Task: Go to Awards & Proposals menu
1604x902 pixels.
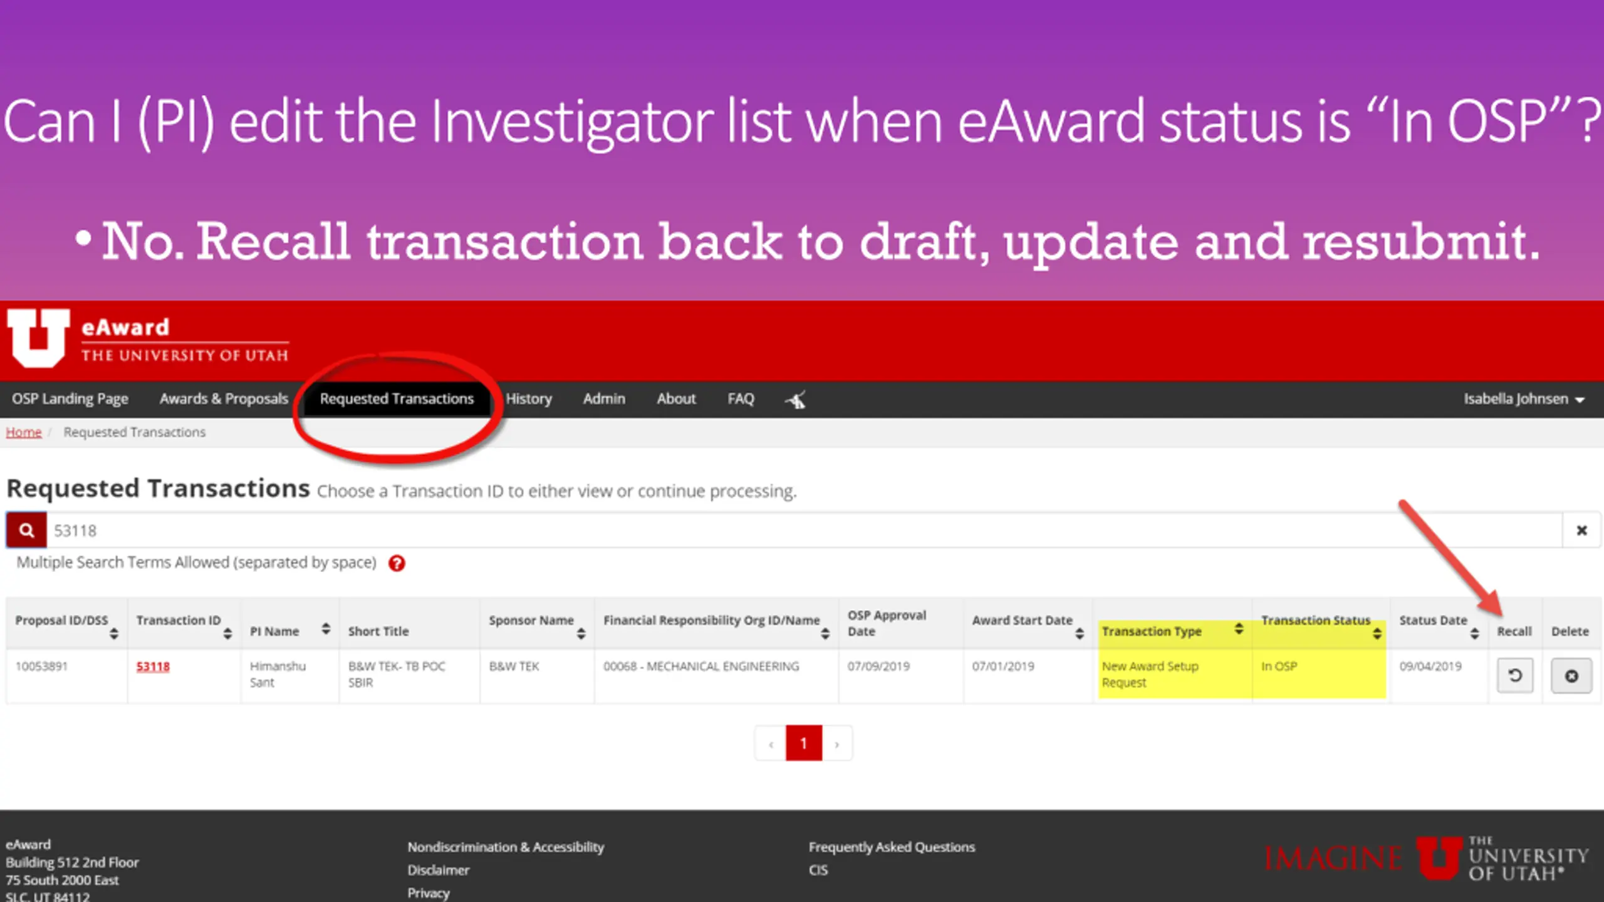Action: tap(224, 399)
